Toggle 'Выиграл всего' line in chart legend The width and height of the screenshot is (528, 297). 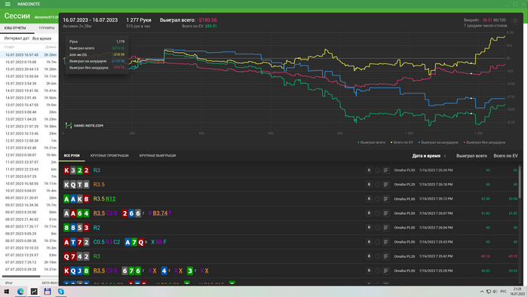(371, 142)
